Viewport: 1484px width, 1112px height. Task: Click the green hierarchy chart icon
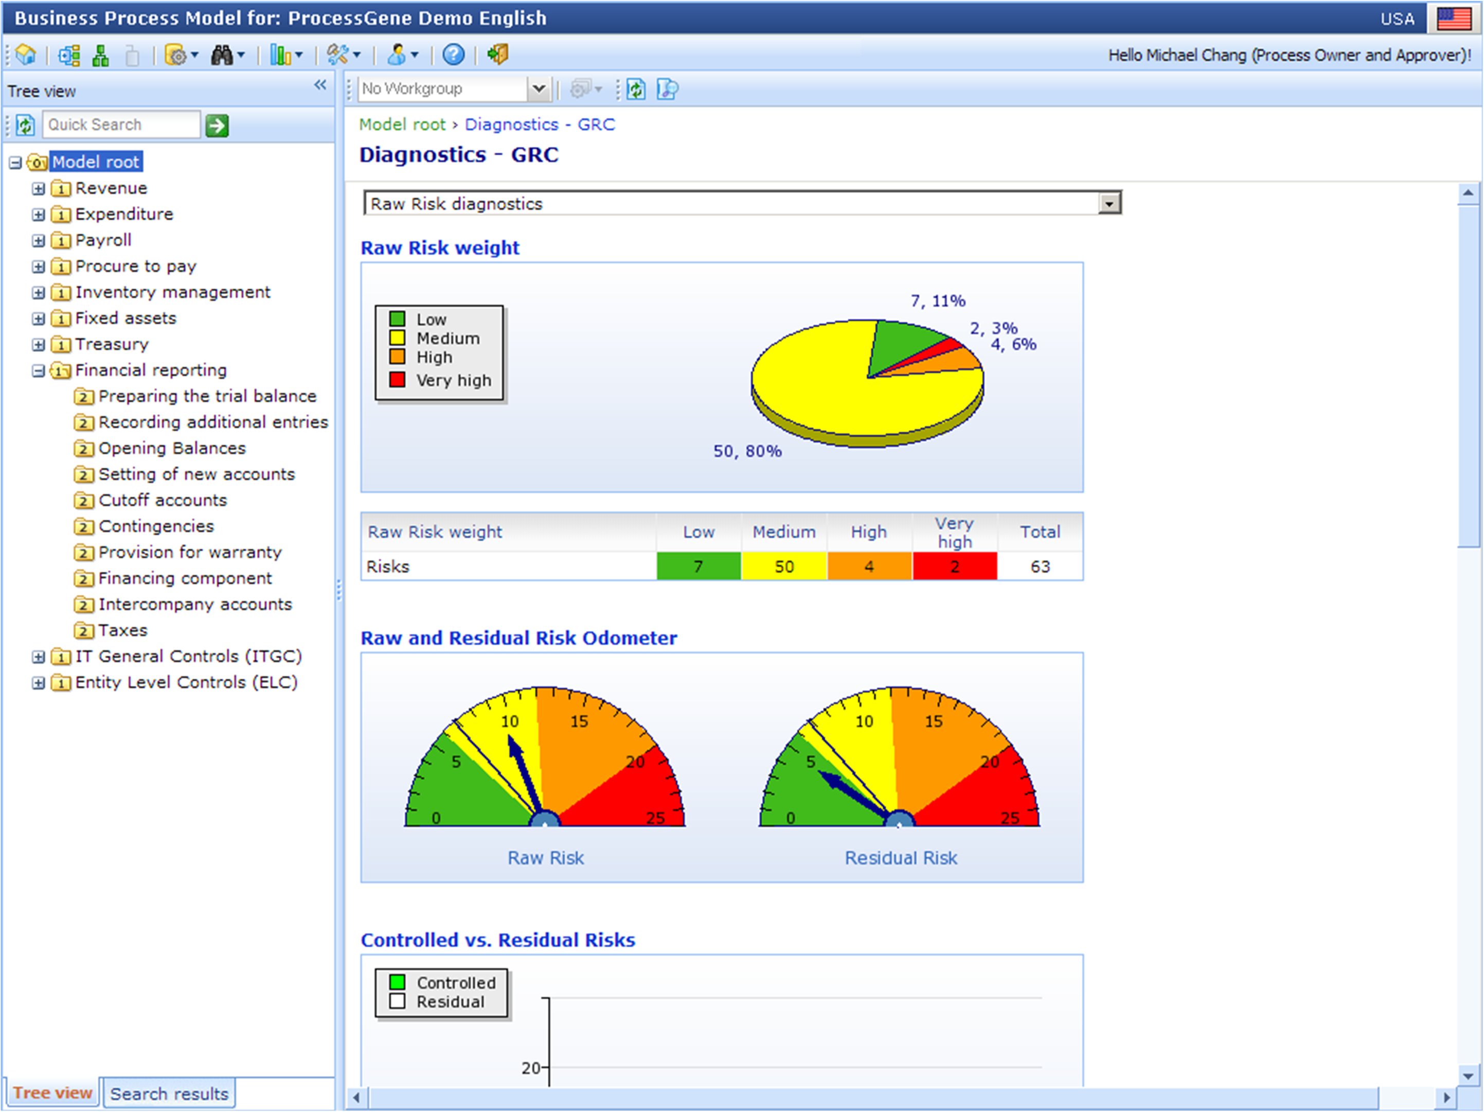[x=101, y=55]
